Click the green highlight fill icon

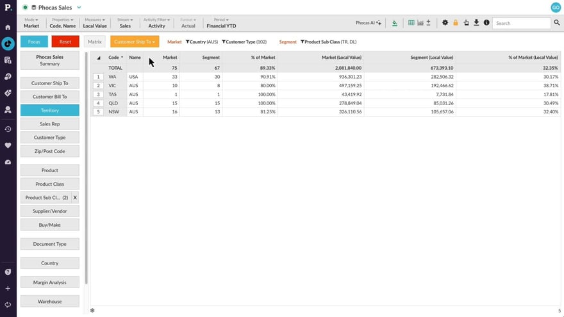pyautogui.click(x=395, y=23)
